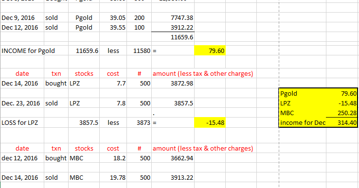Select Dec 14, 2016 date in bought LPZ row

coord(22,83)
